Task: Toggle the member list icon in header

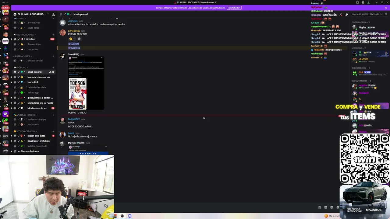Action: tap(347, 14)
